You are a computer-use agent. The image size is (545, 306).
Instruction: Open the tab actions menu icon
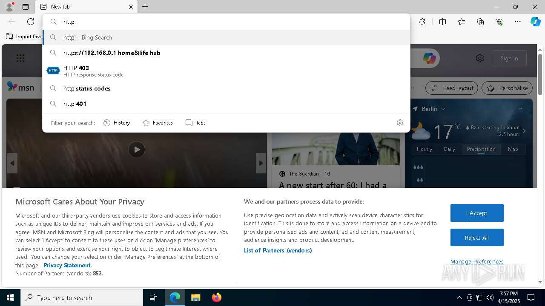coord(26,7)
